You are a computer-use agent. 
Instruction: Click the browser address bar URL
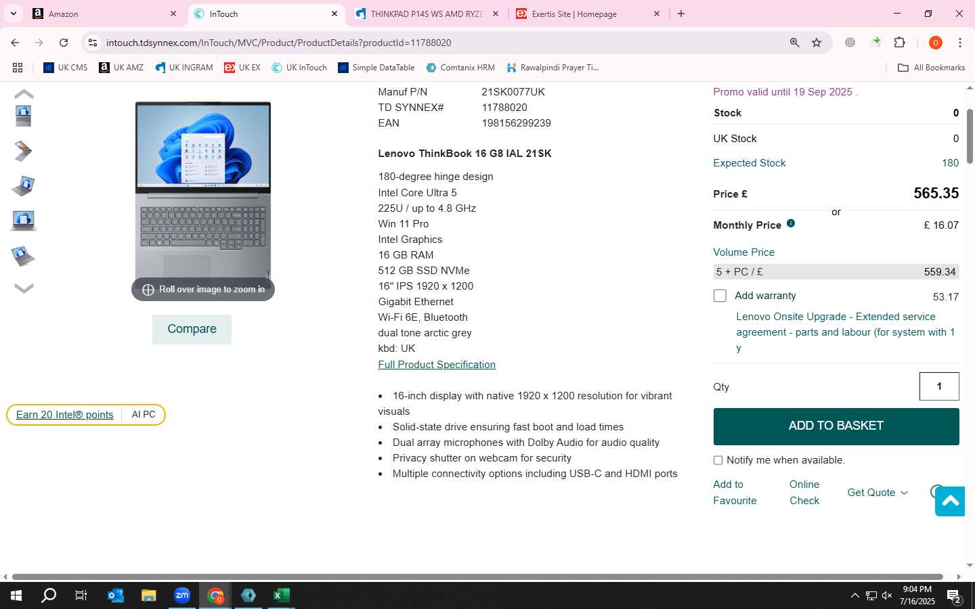tap(279, 43)
